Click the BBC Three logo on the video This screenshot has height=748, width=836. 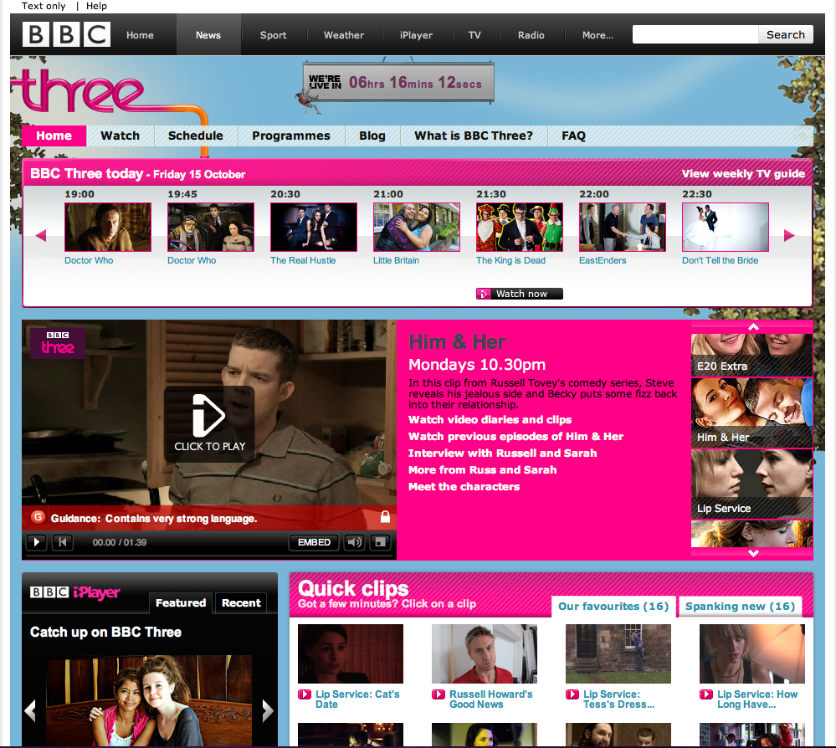(57, 345)
